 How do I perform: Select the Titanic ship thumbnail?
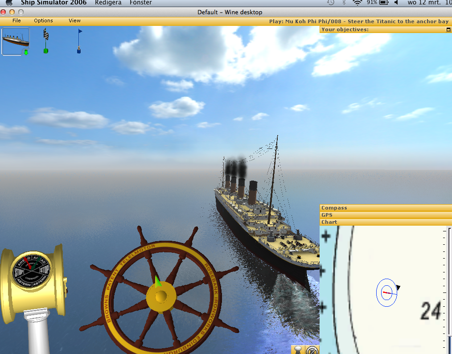16,40
